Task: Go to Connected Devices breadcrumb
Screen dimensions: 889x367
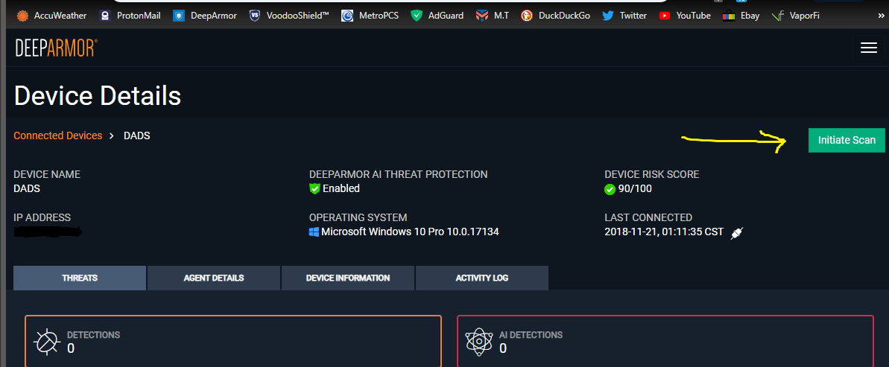Action: point(58,135)
